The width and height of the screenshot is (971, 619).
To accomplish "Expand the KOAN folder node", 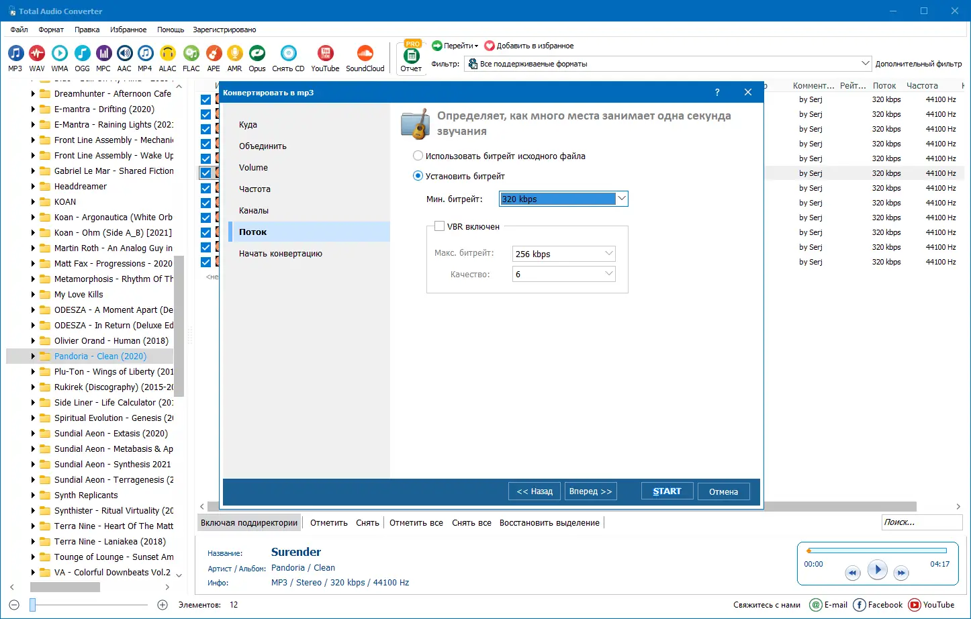I will point(33,202).
